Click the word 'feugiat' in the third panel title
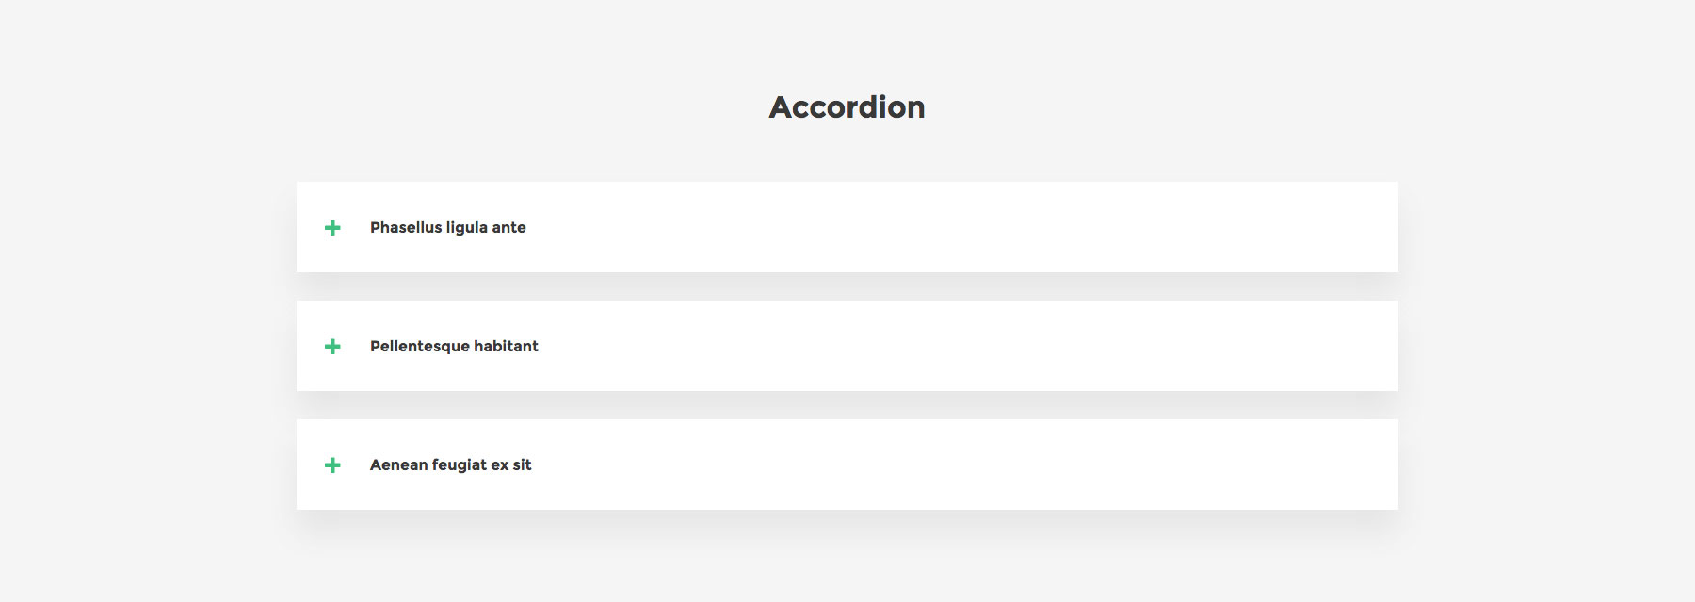Screen dimensions: 1695x602 point(459,464)
